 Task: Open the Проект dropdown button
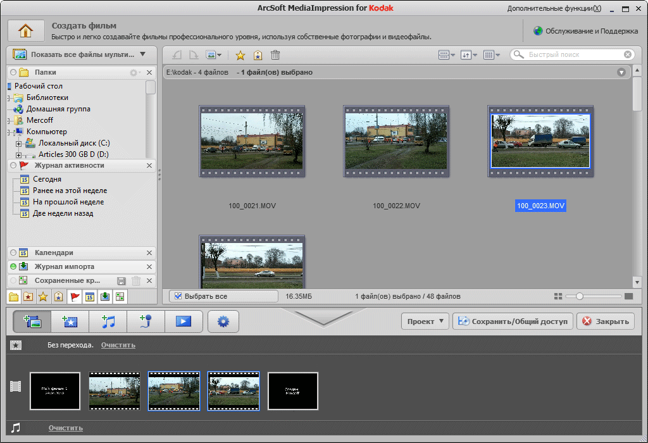click(425, 321)
